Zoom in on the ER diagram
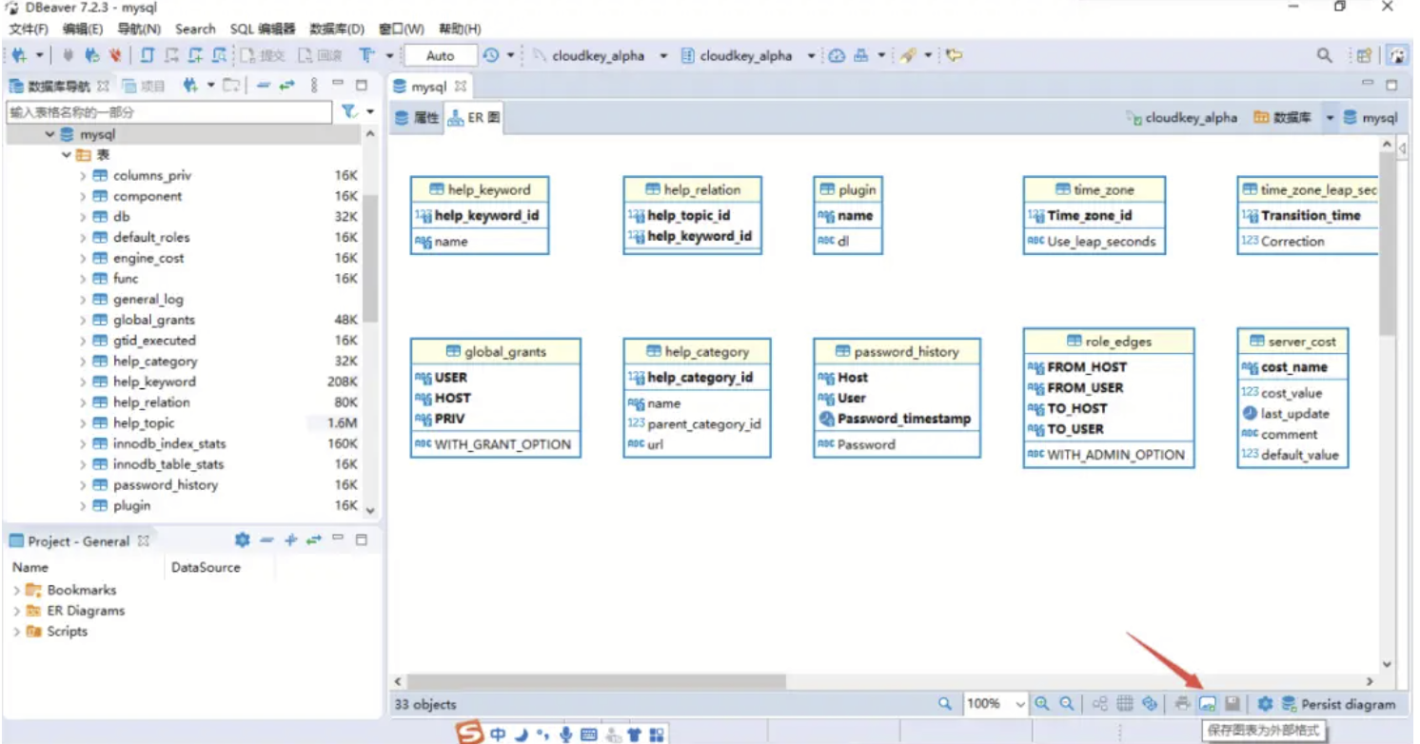The height and width of the screenshot is (744, 1420). [1042, 704]
